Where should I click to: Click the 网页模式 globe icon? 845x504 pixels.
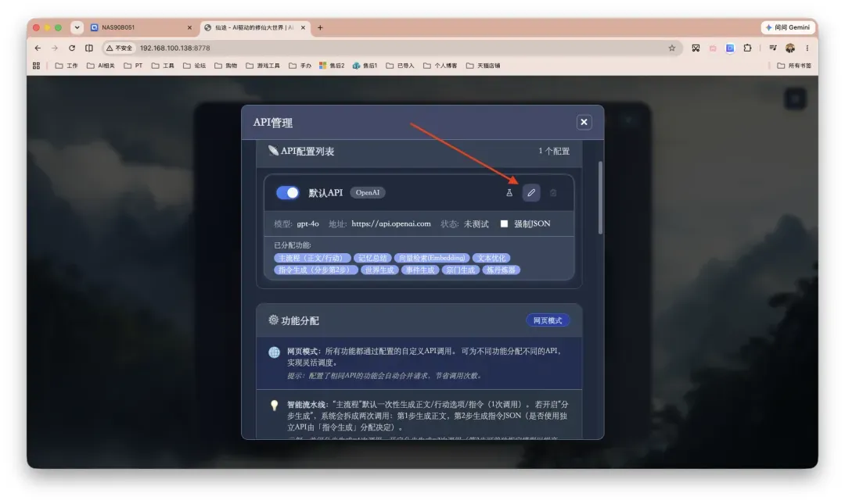pyautogui.click(x=275, y=352)
